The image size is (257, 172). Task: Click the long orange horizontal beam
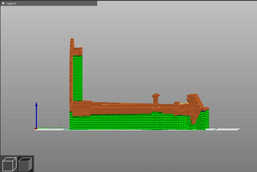[x=123, y=108]
